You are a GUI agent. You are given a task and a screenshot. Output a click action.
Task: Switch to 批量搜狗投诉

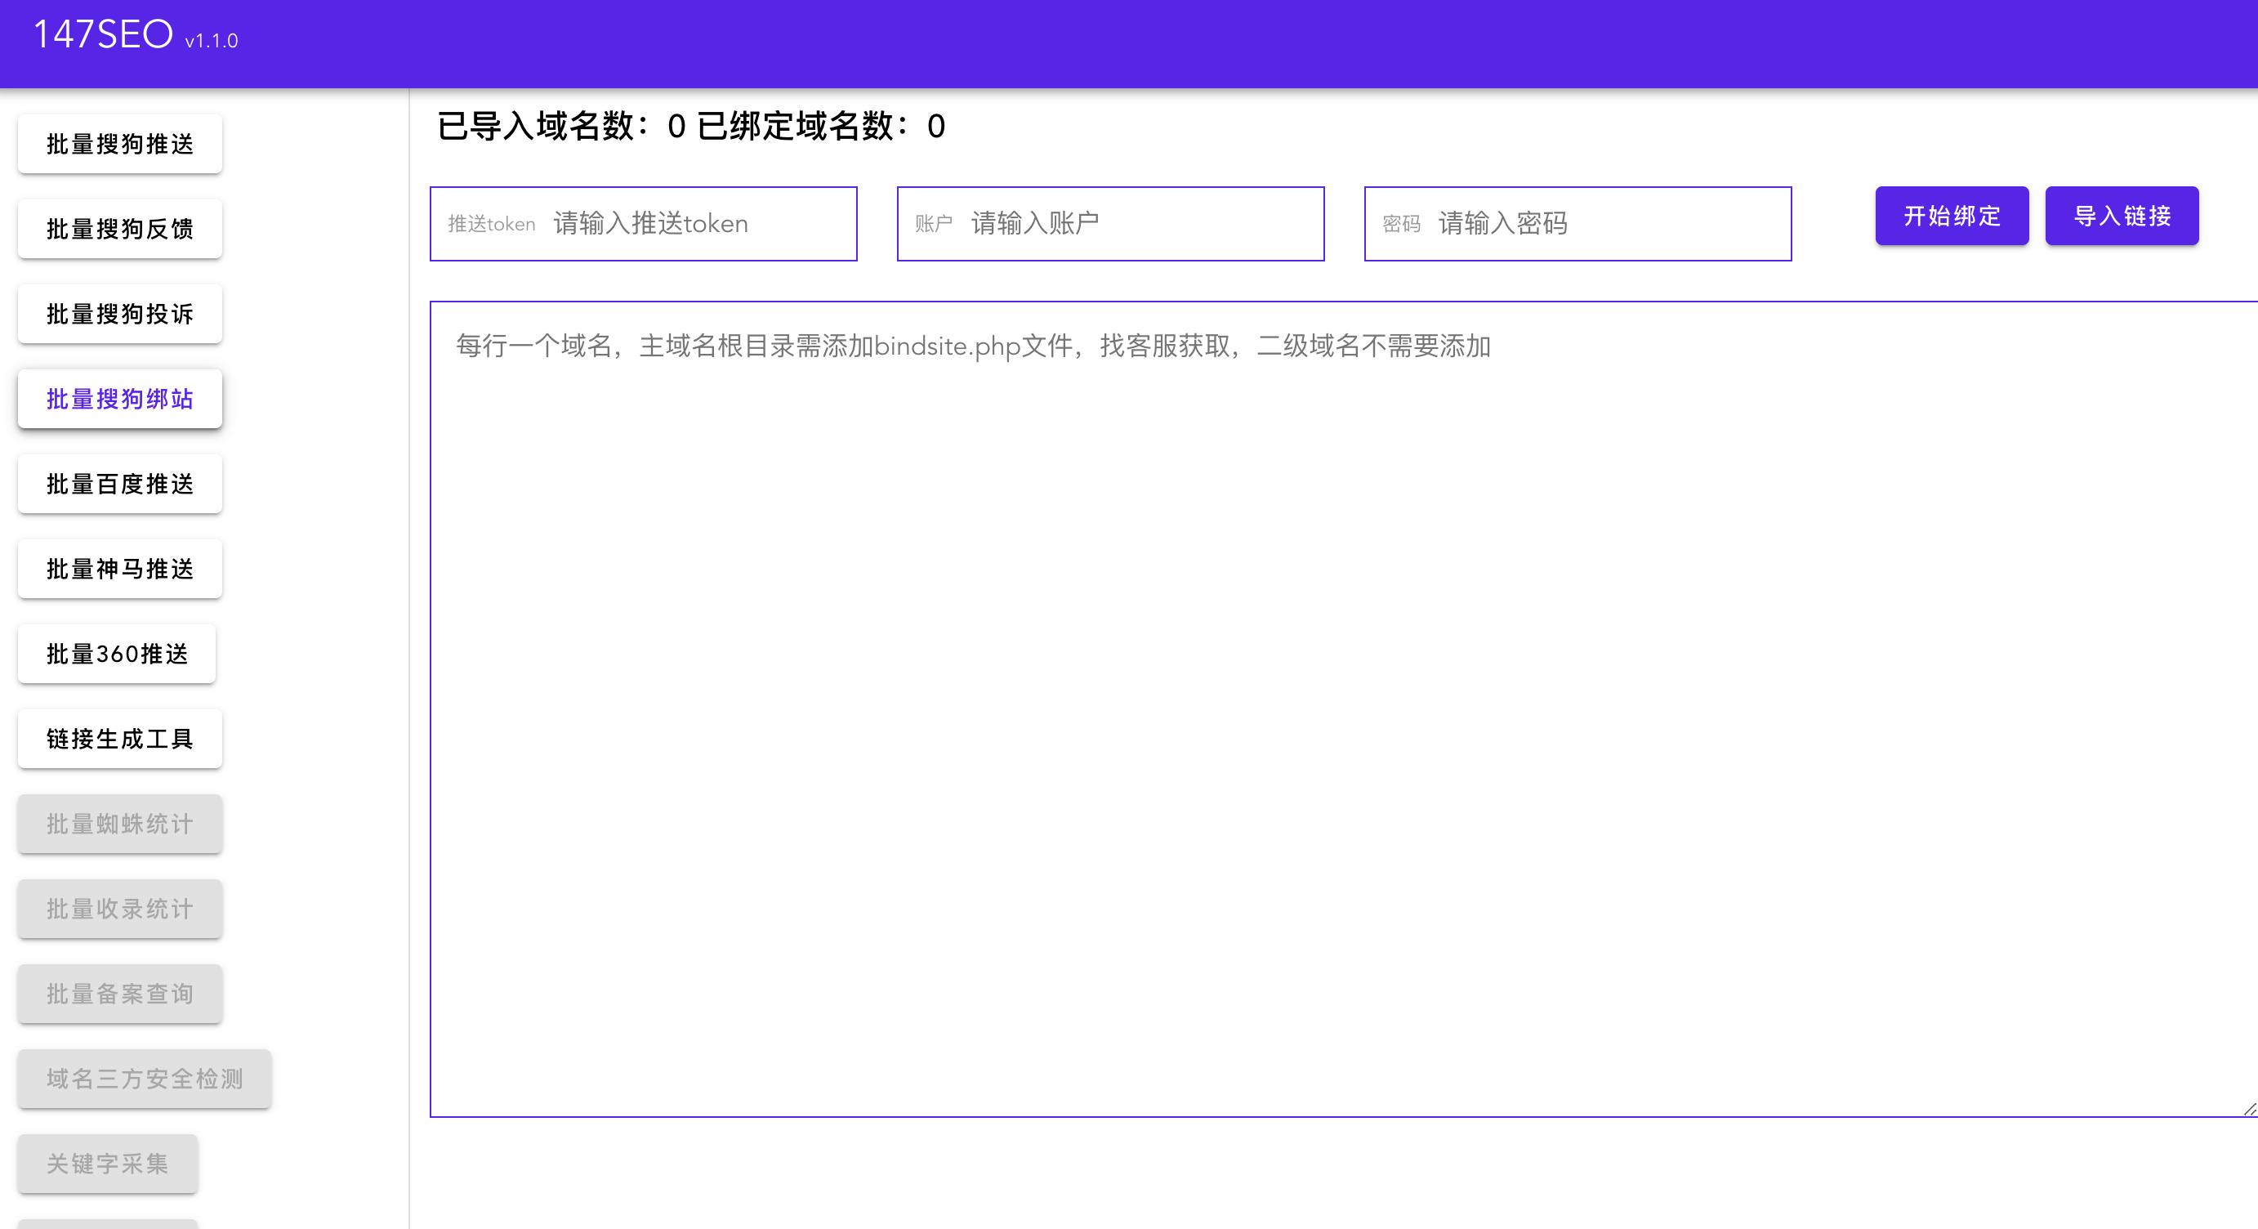(119, 313)
